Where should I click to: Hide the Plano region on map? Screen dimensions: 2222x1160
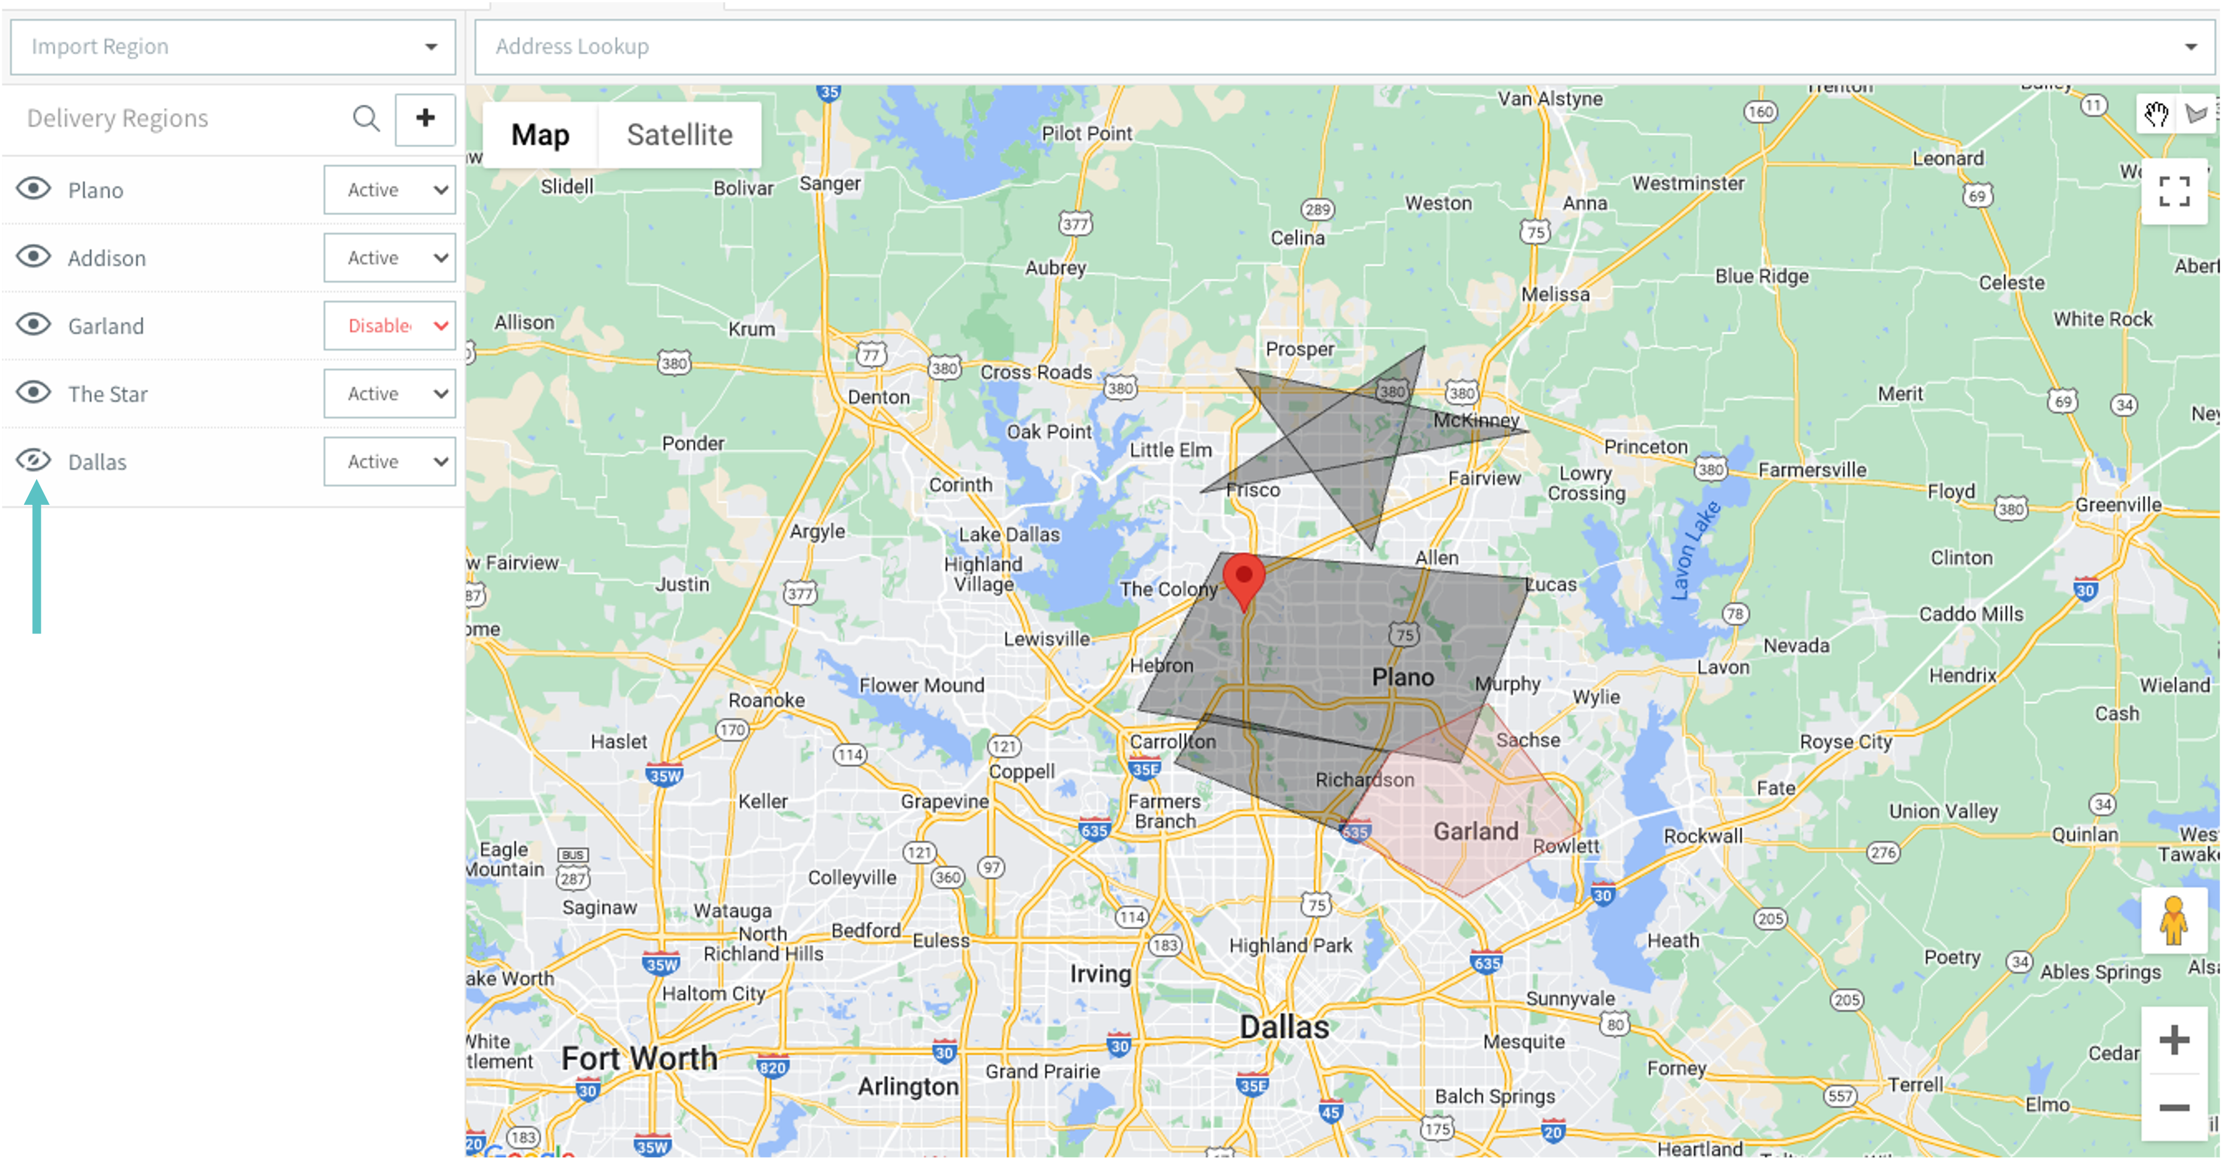point(35,189)
